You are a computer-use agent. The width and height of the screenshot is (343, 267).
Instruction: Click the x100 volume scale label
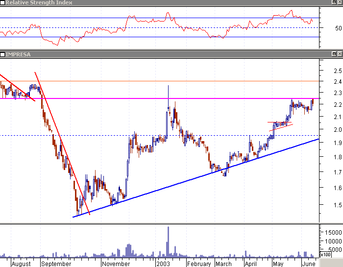pyautogui.click(x=325, y=255)
